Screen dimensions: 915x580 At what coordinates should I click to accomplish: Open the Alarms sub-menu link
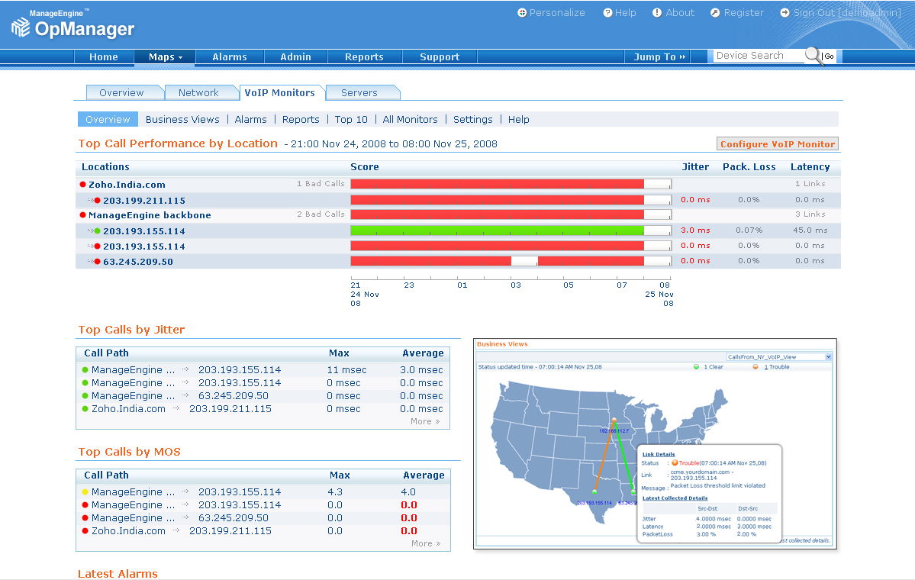click(x=251, y=119)
